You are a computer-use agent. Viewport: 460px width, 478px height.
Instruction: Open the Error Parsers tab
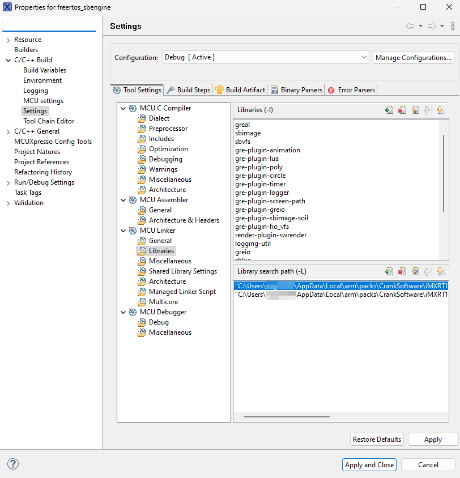coord(356,89)
